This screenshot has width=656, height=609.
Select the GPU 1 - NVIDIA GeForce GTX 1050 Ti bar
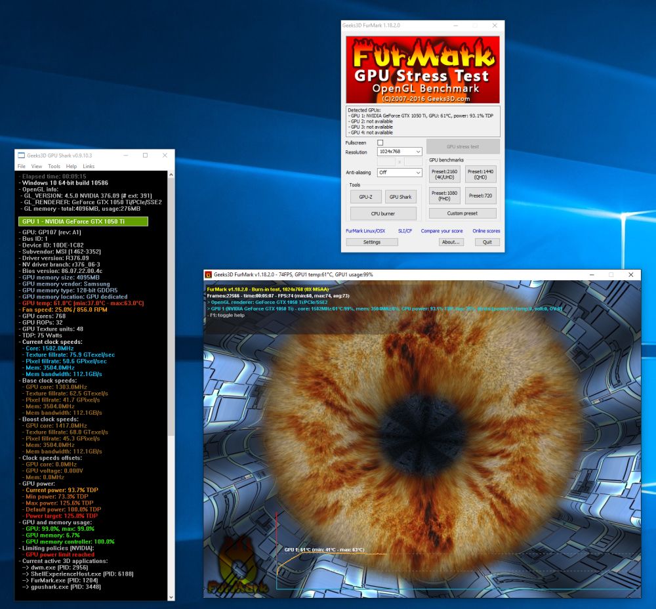coord(83,221)
